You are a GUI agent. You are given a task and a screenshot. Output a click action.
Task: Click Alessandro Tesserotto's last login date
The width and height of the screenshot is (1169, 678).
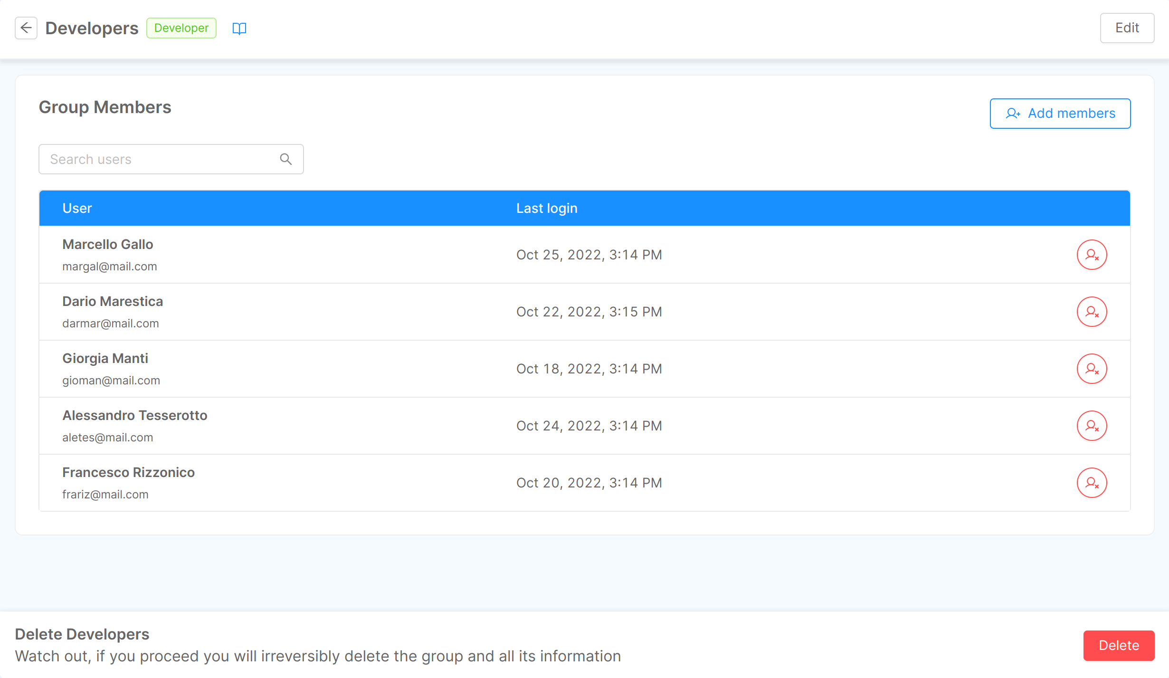point(589,426)
